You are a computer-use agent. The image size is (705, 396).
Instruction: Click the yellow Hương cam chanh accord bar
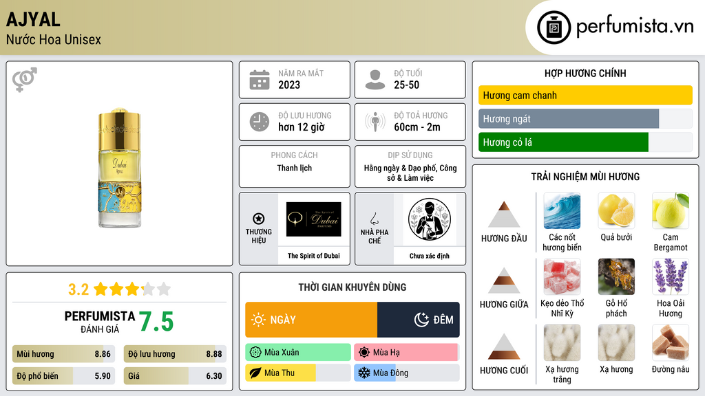(585, 95)
